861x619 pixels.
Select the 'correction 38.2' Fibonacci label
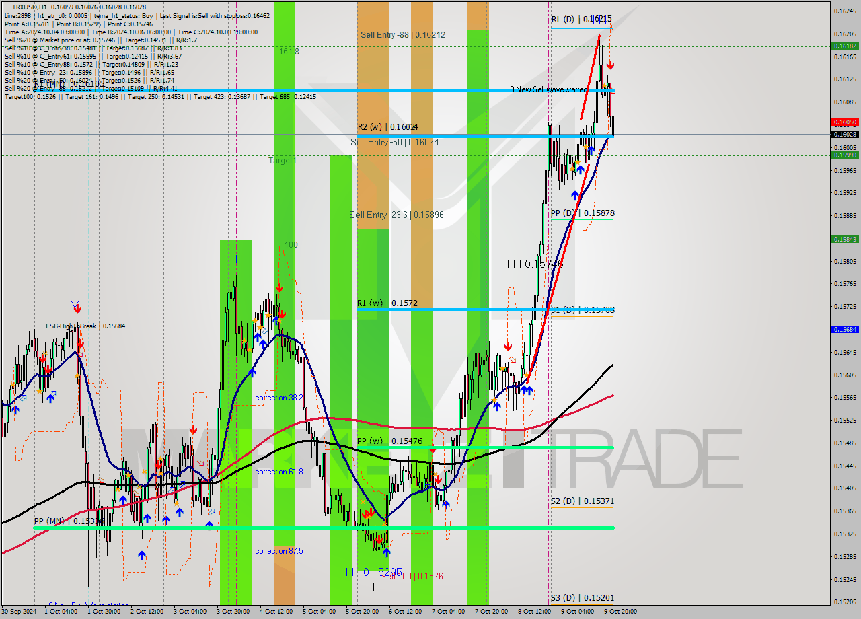278,398
